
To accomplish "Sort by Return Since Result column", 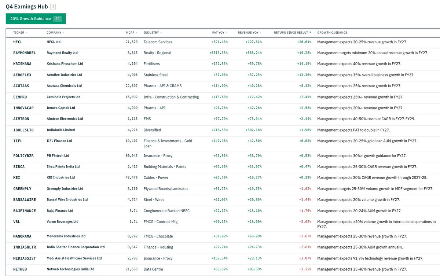I will pyautogui.click(x=293, y=33).
